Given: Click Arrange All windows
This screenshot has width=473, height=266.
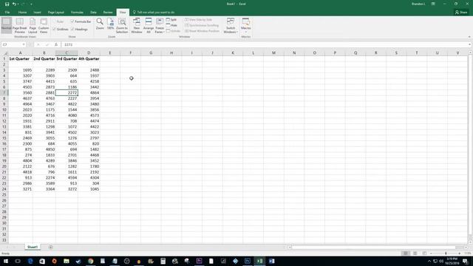Looking at the screenshot, I should (149, 25).
